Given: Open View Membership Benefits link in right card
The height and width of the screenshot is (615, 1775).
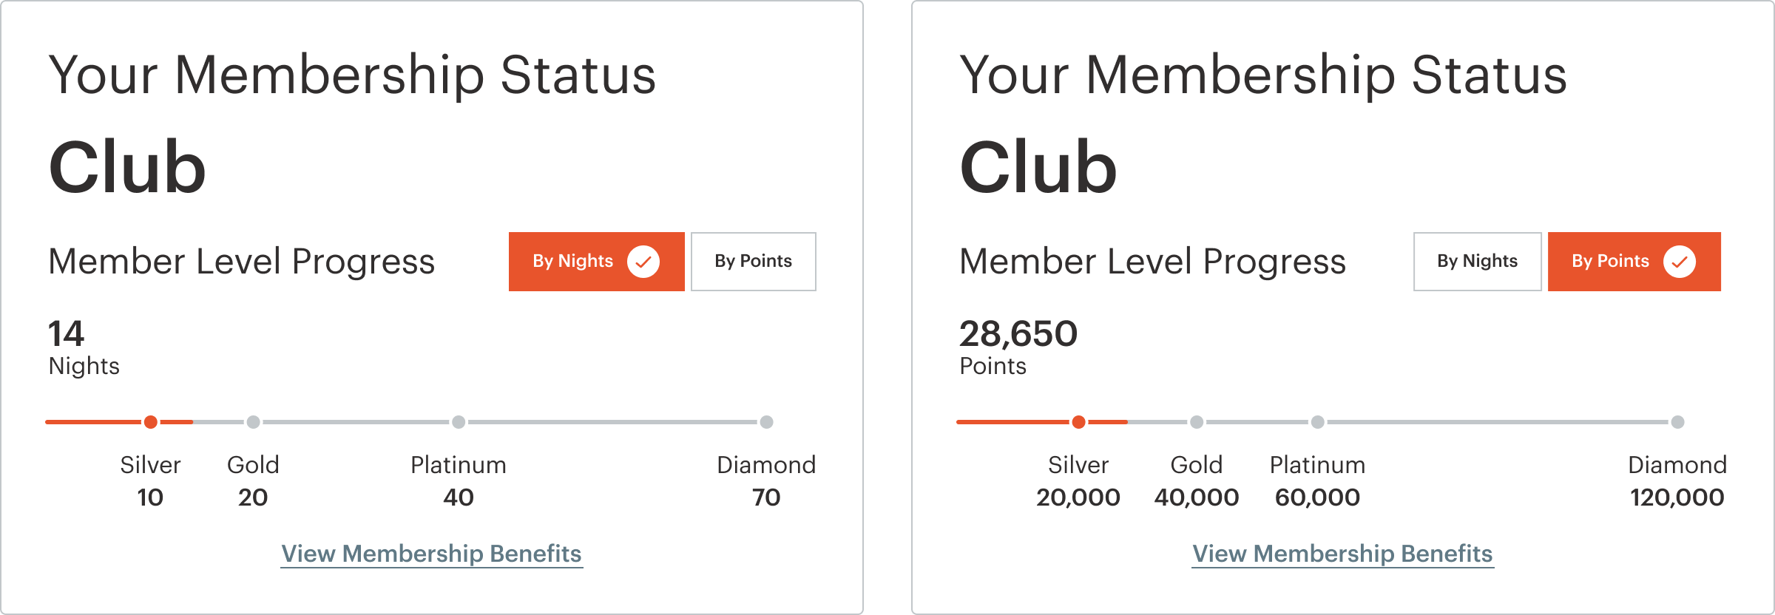Looking at the screenshot, I should tap(1343, 554).
